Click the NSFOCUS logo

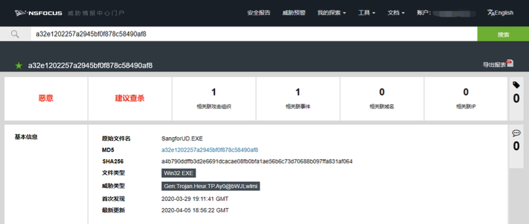pos(38,13)
